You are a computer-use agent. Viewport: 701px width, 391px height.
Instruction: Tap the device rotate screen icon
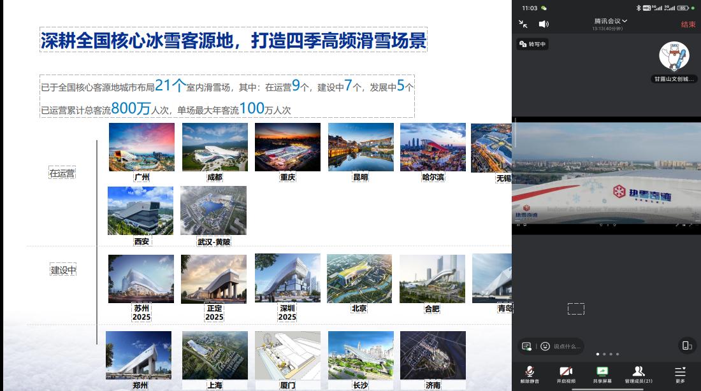coord(686,346)
